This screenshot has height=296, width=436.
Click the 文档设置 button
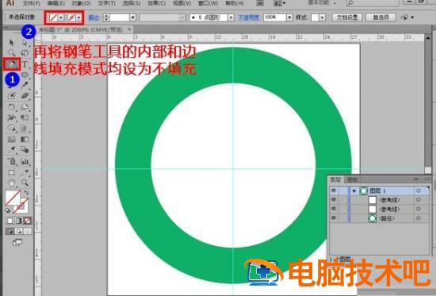point(347,17)
